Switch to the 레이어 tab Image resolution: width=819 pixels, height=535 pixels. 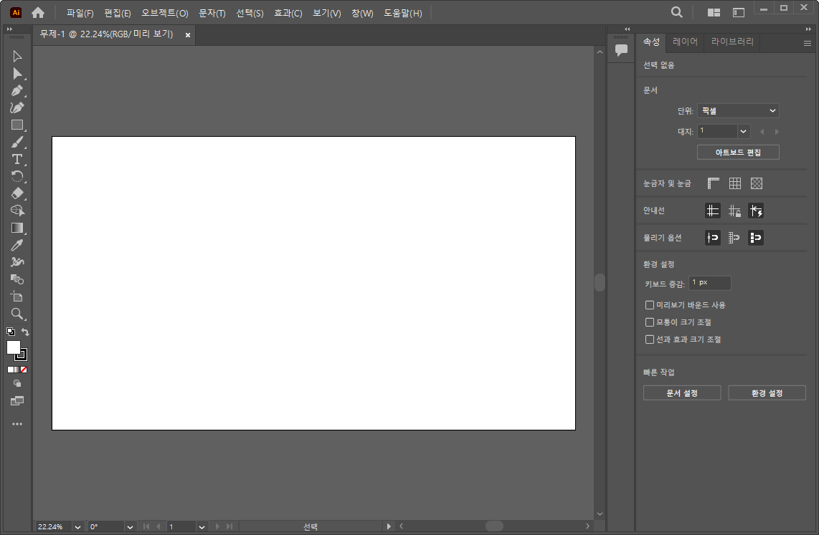(686, 42)
